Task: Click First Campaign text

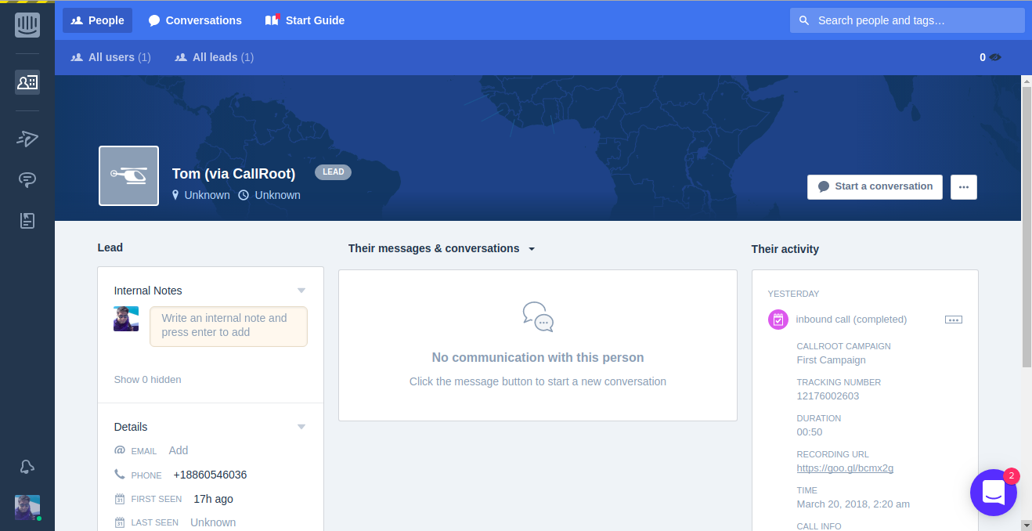Action: (831, 360)
